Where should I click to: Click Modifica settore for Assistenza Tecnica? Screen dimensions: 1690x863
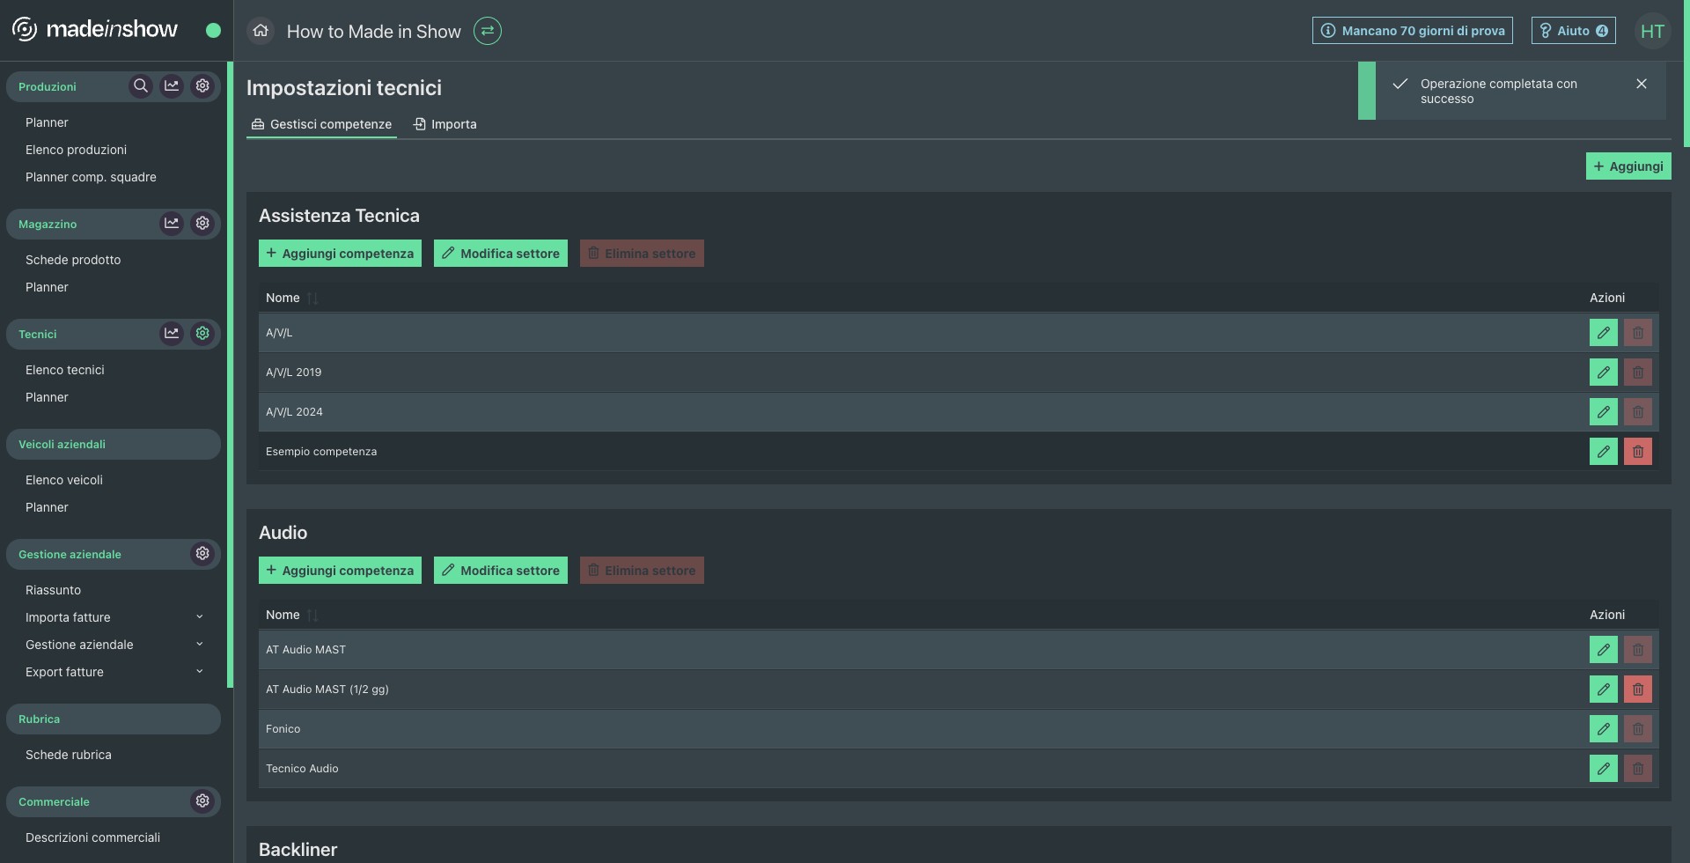500,254
